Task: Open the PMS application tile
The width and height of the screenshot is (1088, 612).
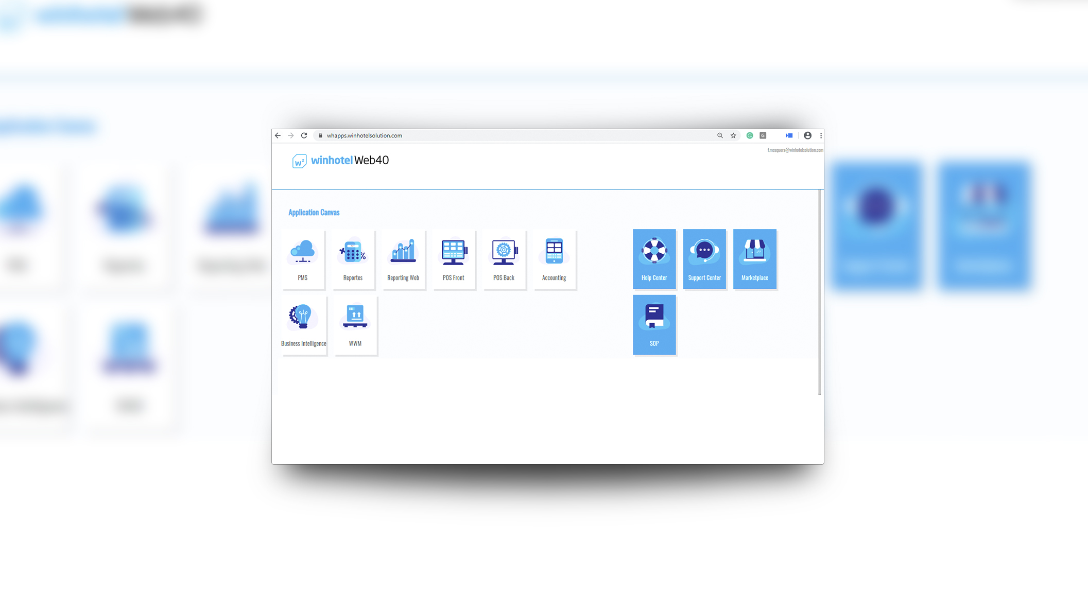Action: click(303, 259)
